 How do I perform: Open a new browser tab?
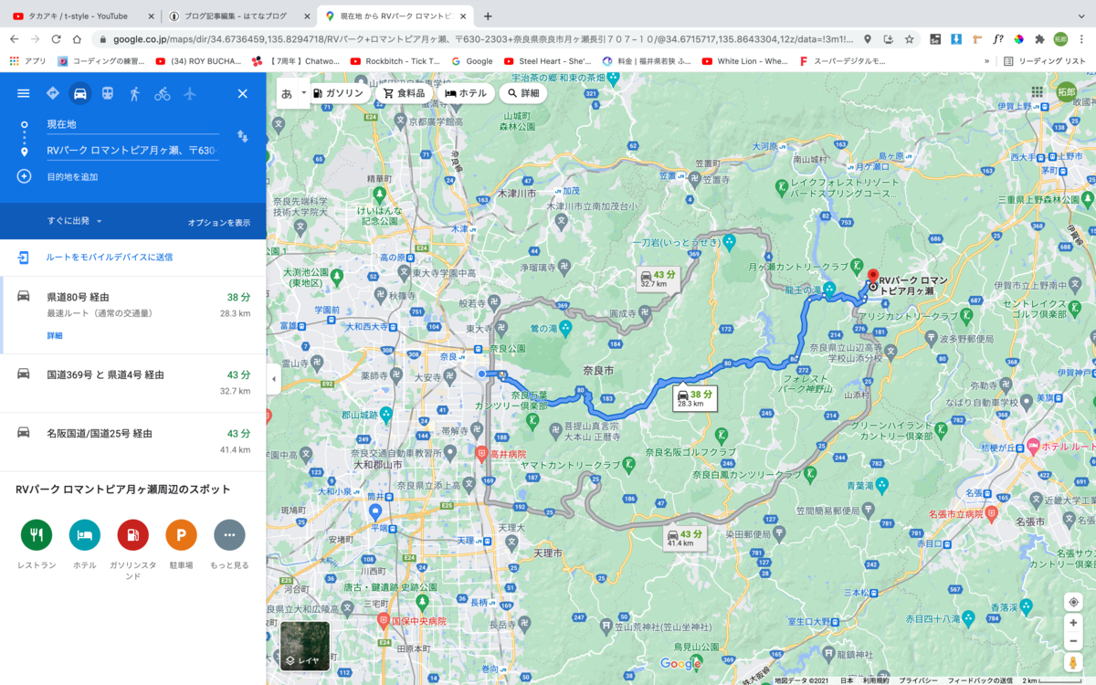click(488, 16)
